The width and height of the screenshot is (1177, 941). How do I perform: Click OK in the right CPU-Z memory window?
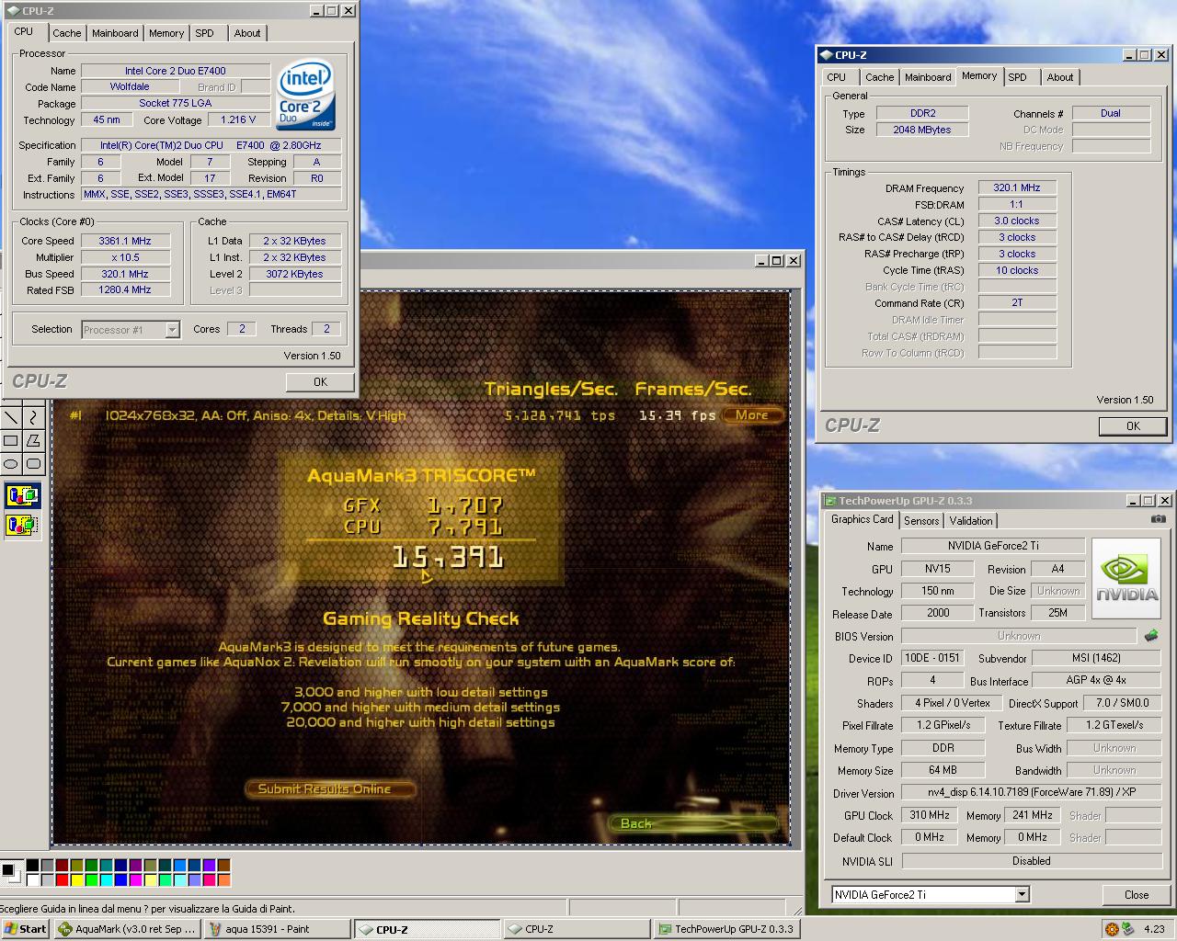pyautogui.click(x=1133, y=426)
